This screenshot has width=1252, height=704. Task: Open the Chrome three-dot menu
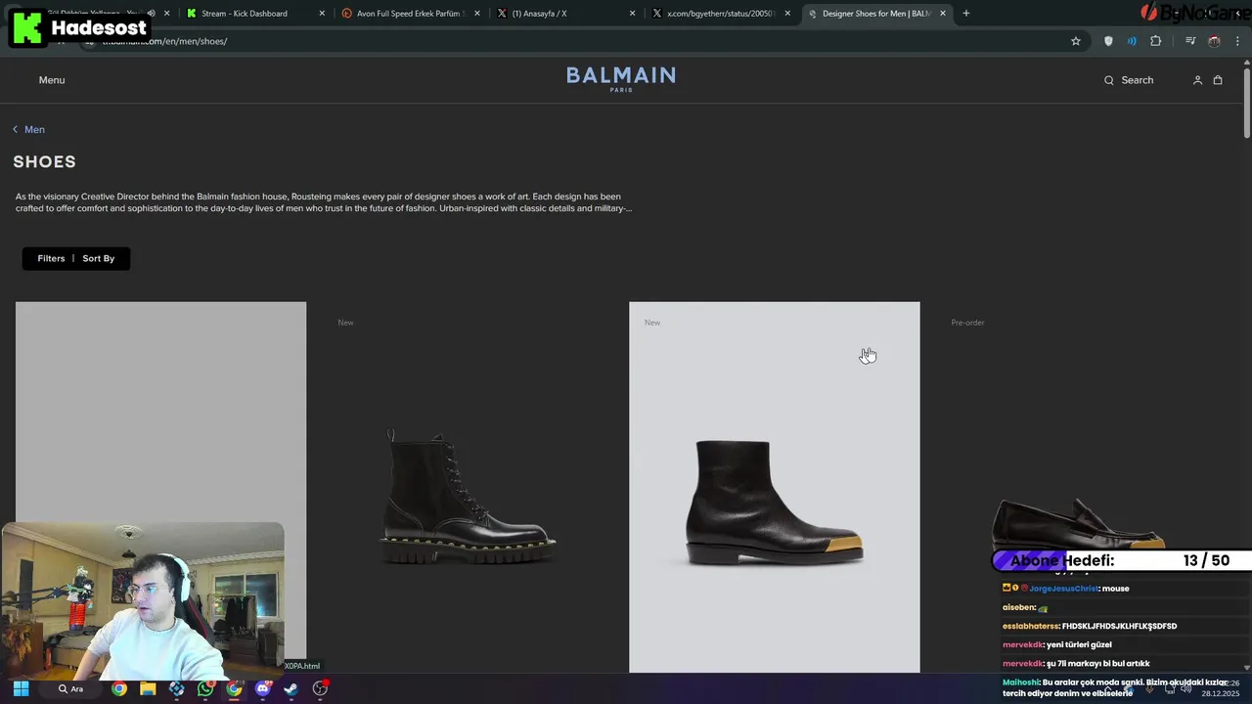click(x=1238, y=41)
